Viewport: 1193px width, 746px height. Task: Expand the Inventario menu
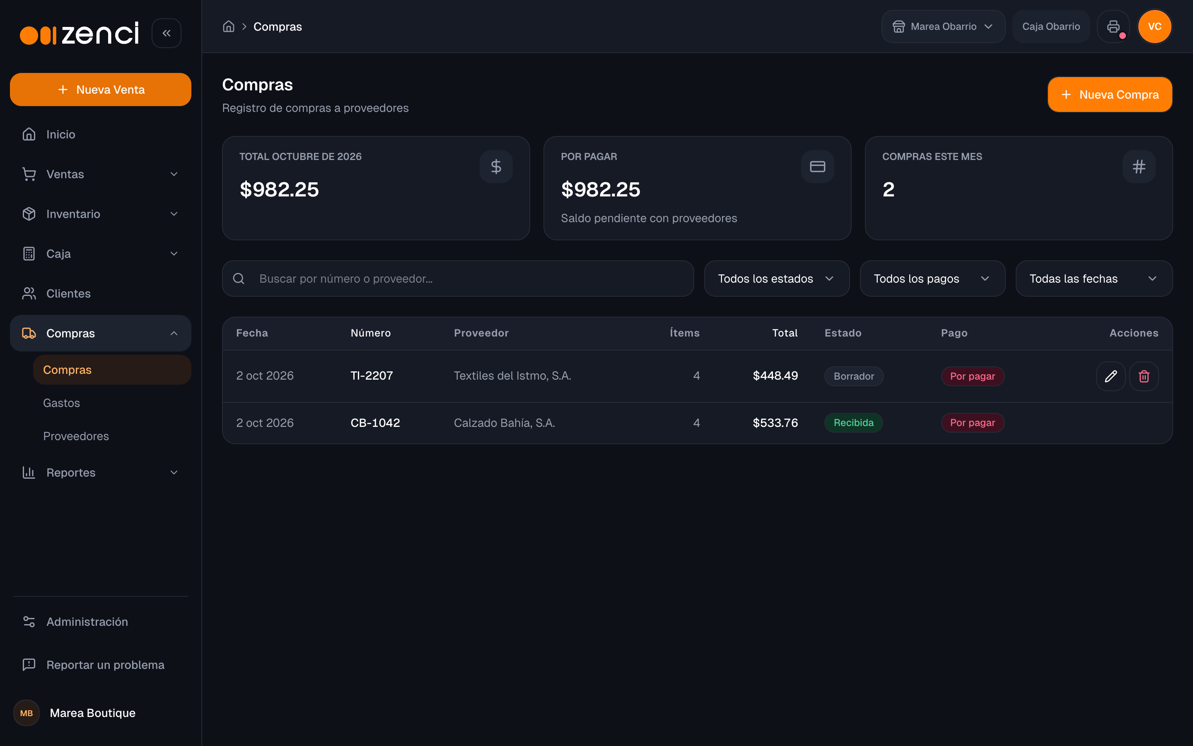(x=101, y=213)
